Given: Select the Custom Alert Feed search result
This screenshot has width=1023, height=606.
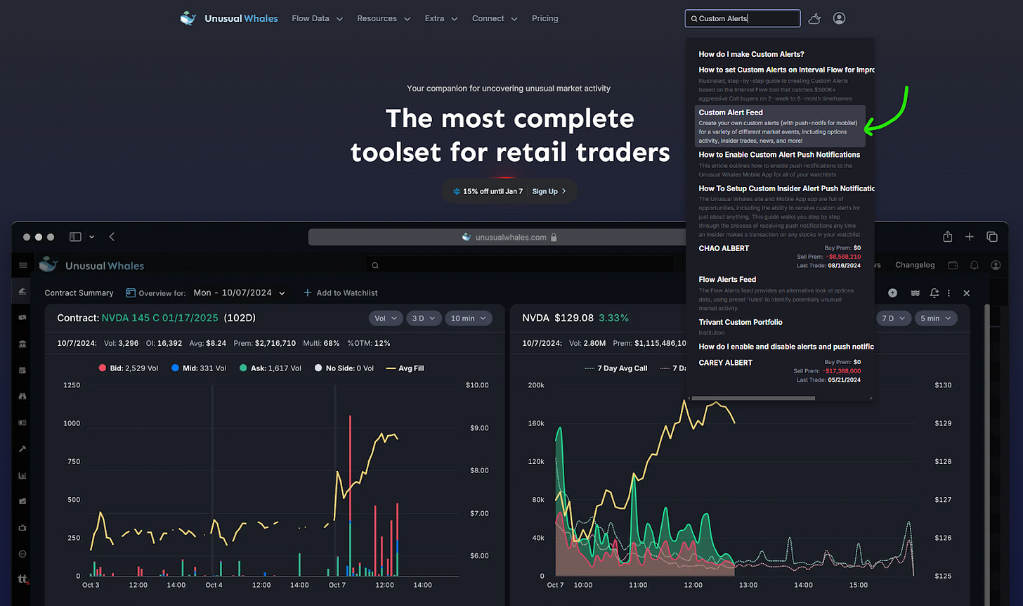Looking at the screenshot, I should [779, 126].
